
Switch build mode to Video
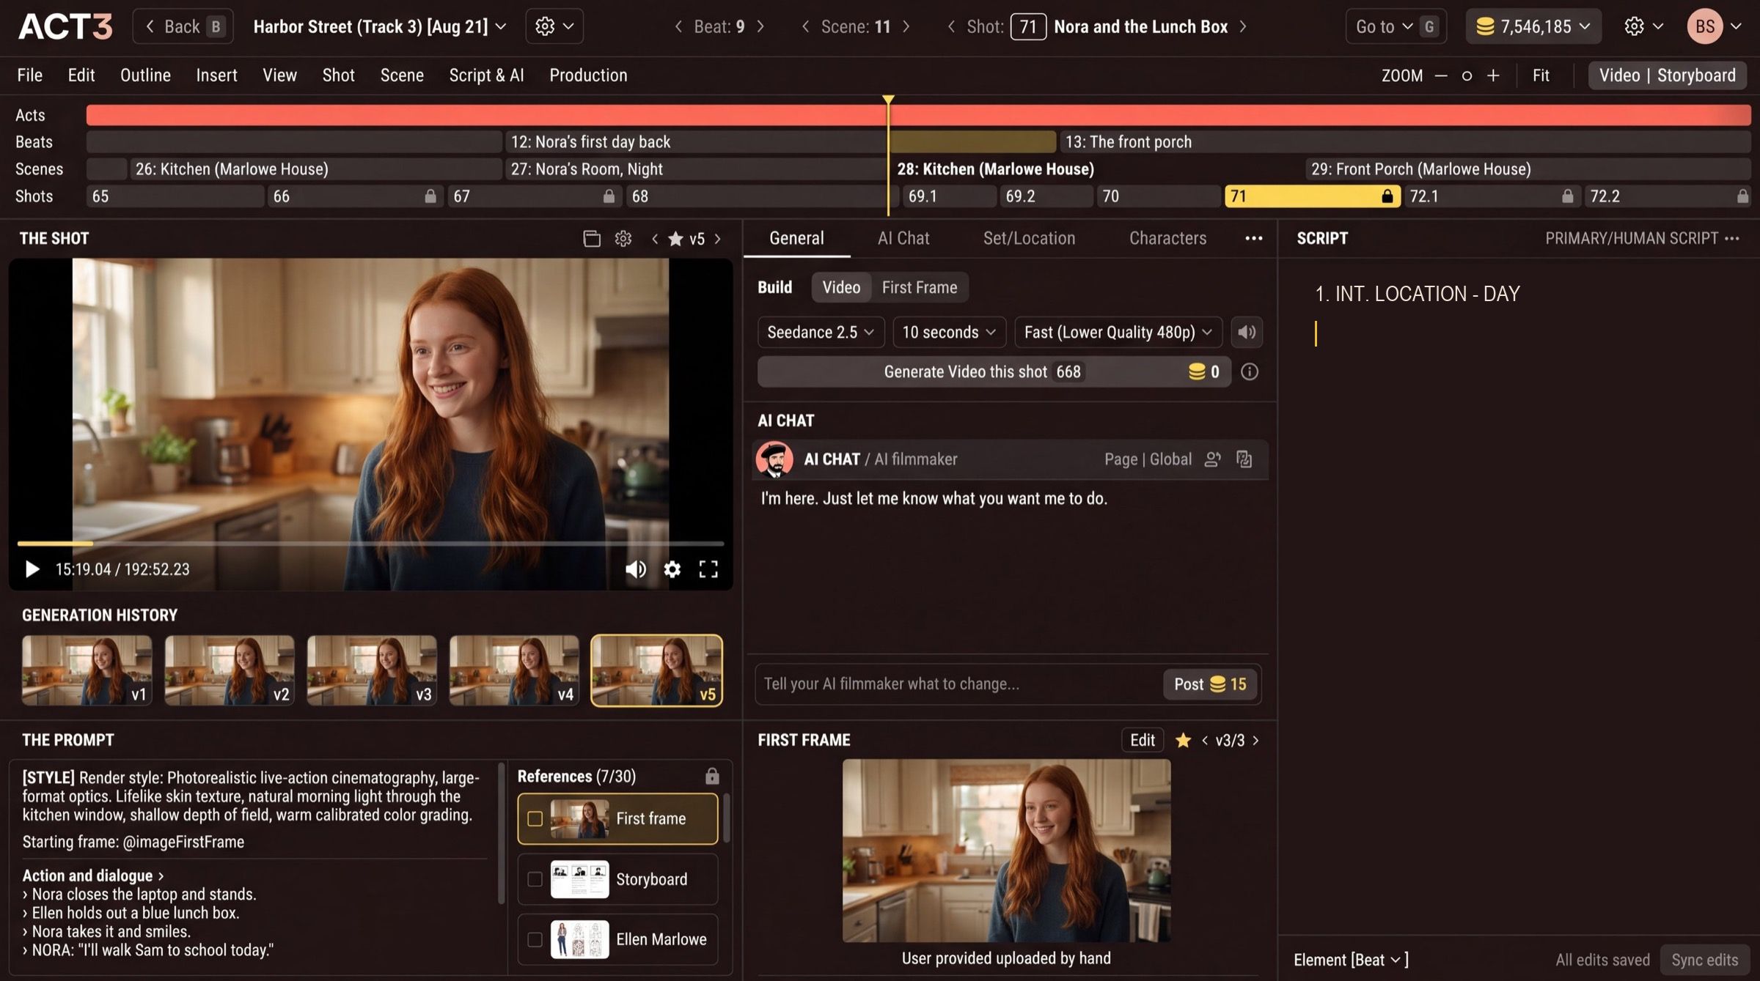pyautogui.click(x=841, y=287)
